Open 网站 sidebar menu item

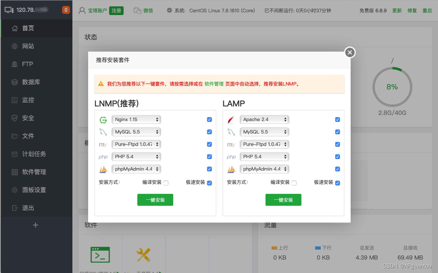[36, 46]
